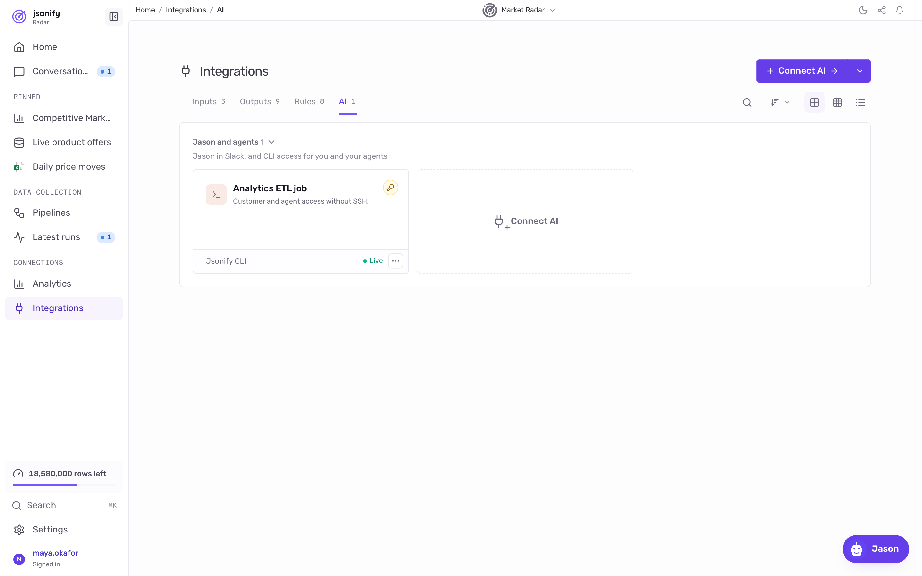Click the Analytics ETL job title

click(x=270, y=188)
